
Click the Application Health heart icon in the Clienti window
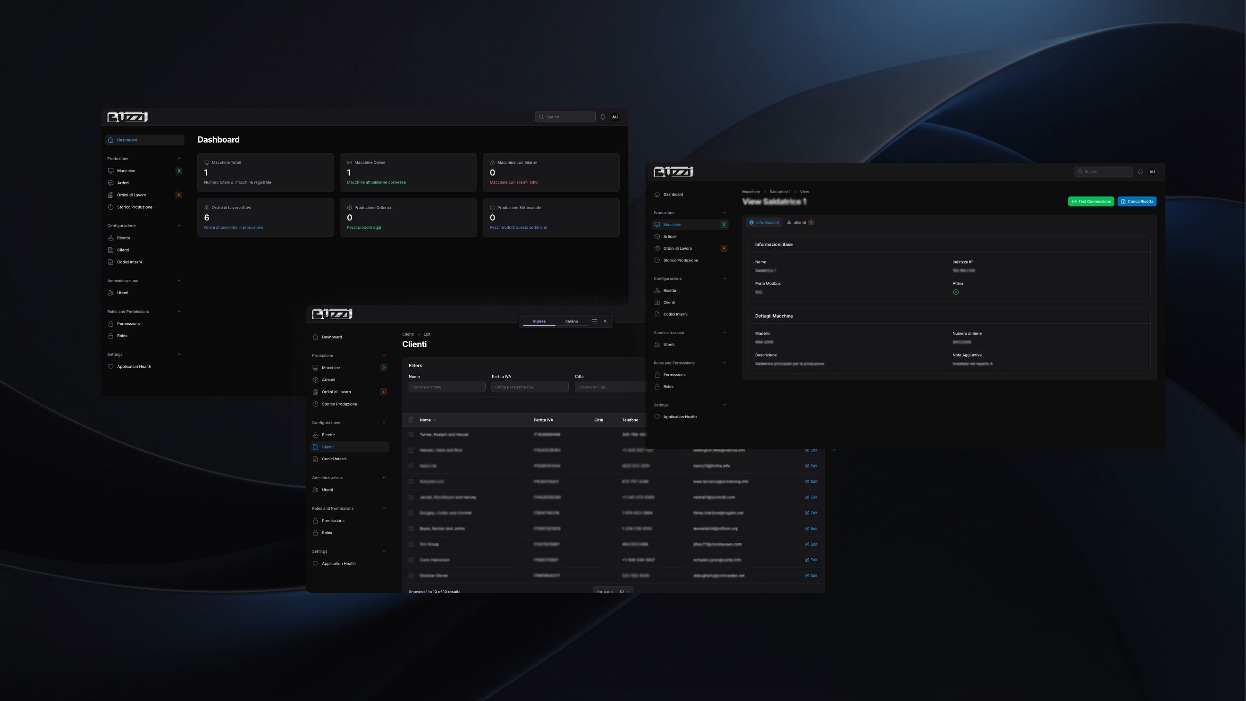(x=315, y=564)
